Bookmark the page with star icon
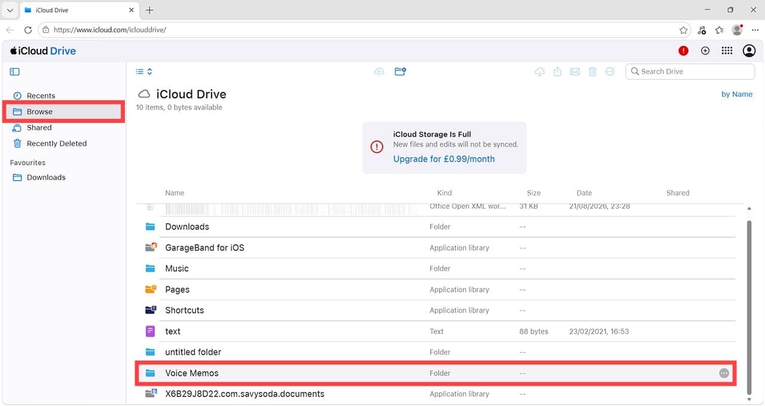This screenshot has height=406, width=765. pyautogui.click(x=683, y=30)
